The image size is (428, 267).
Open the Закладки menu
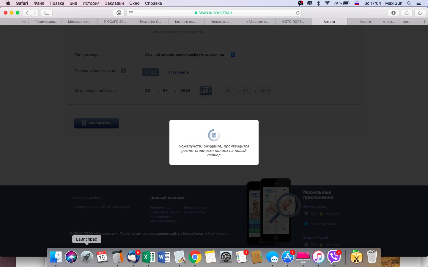(x=114, y=3)
